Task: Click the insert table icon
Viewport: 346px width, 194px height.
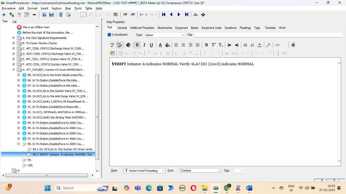Action: (112, 53)
